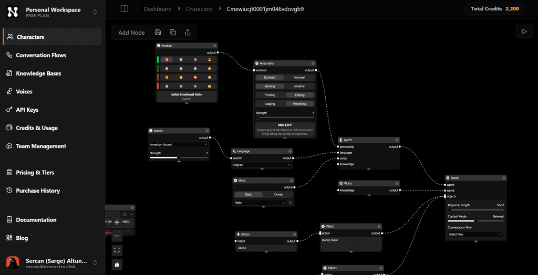Screen dimensions: 538x275
Task: Switch Voice node to Cloned
Action: click(x=278, y=194)
